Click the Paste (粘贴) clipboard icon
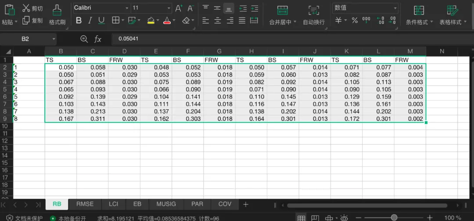The image size is (474, 221). [x=10, y=10]
